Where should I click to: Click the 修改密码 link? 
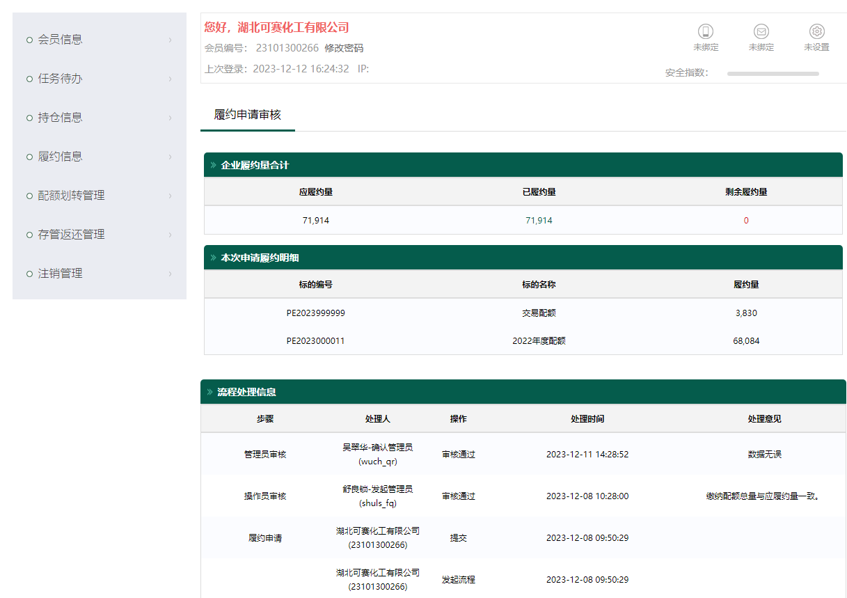[344, 48]
